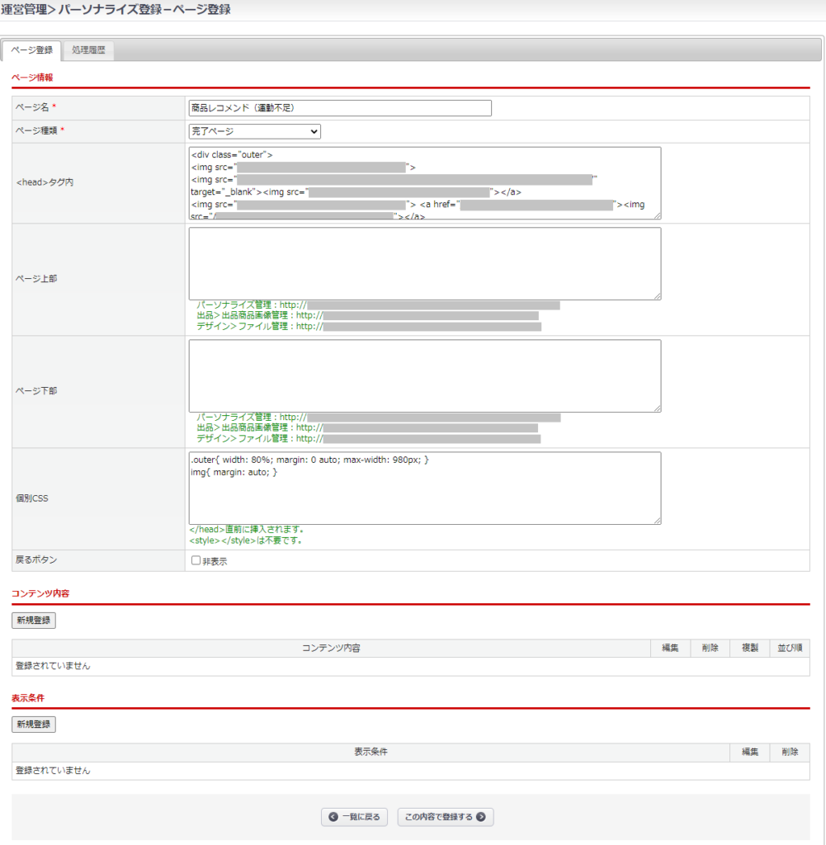Select the ページ登録 tab

pos(33,50)
